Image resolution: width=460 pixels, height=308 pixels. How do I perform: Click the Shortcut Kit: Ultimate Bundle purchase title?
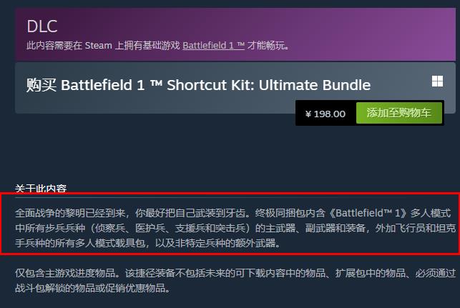[x=198, y=85]
